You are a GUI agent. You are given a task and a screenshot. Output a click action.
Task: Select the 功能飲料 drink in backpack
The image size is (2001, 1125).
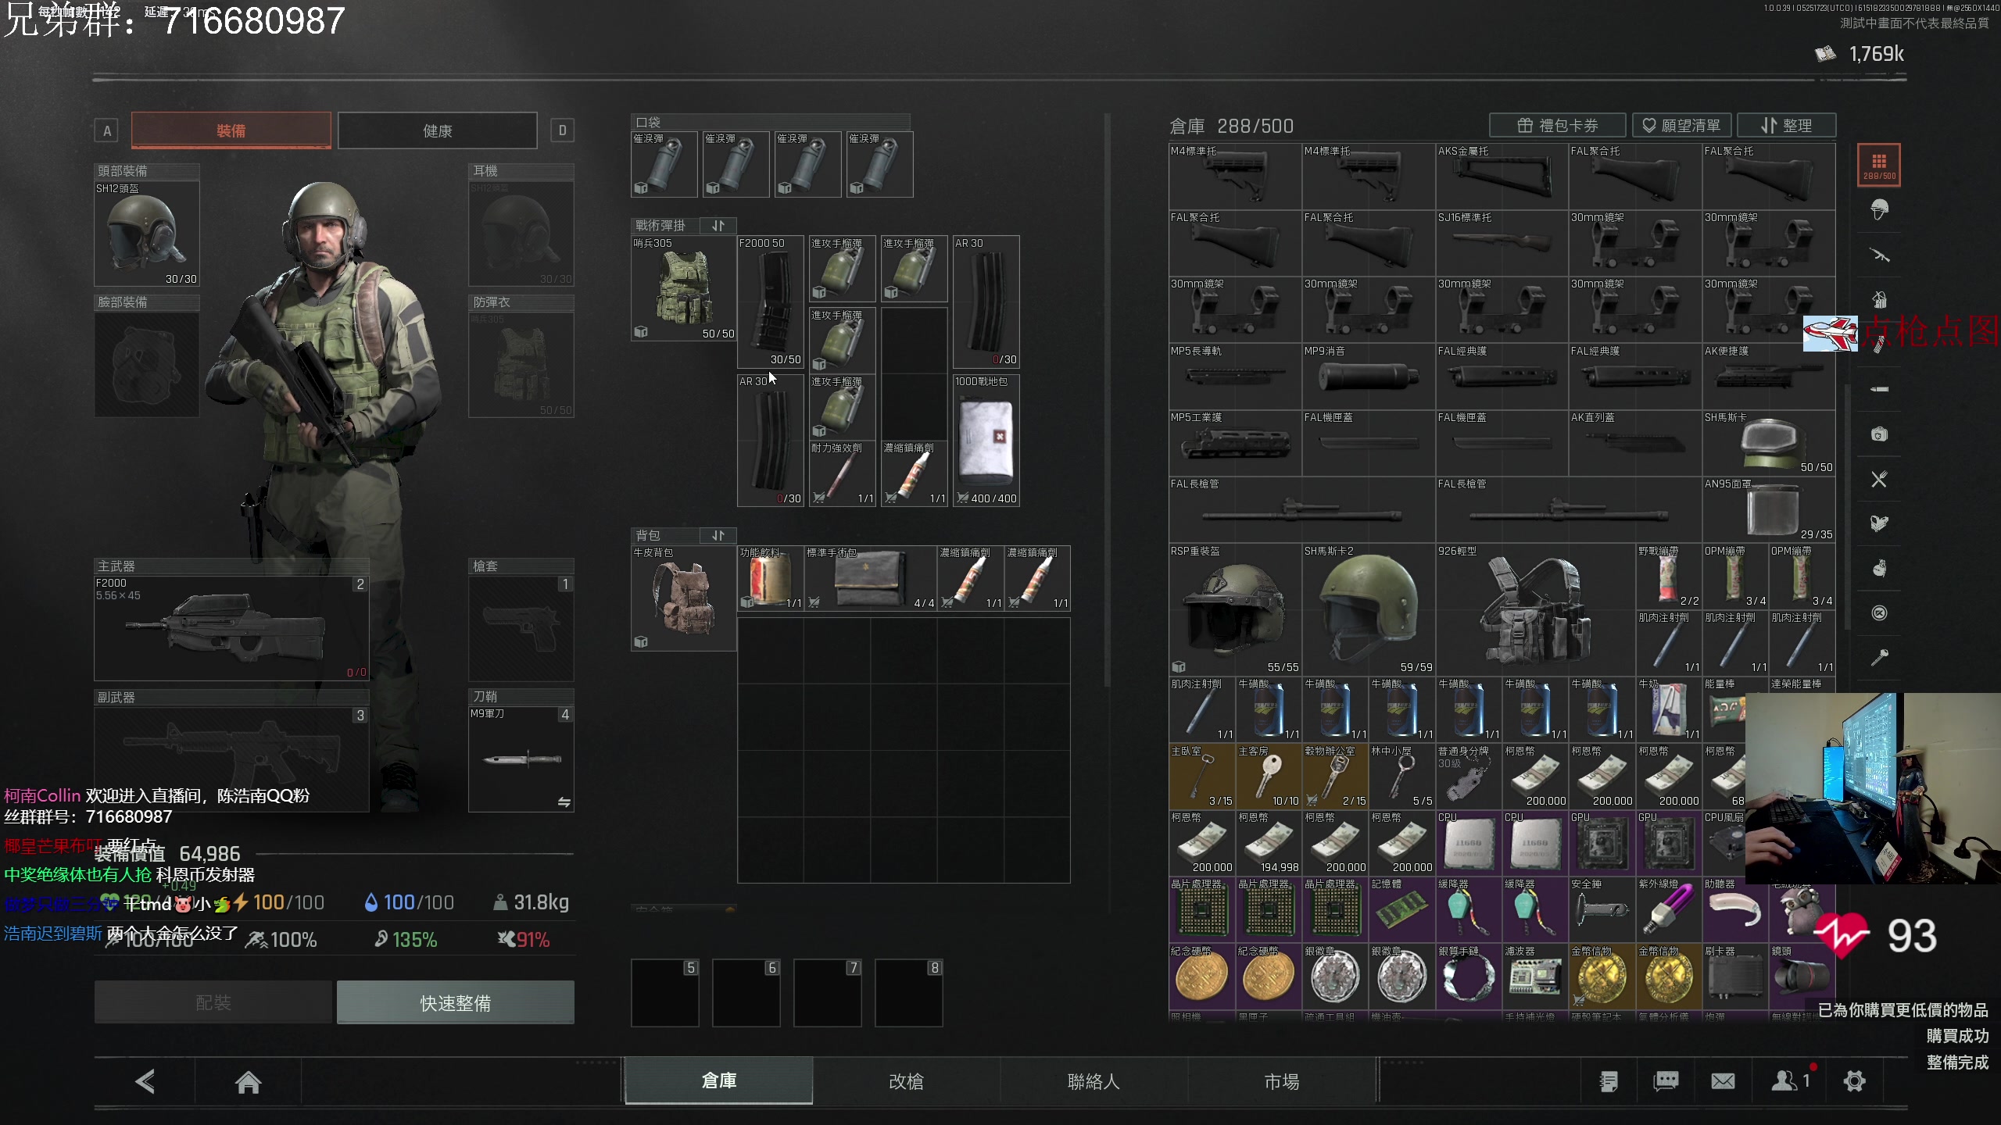tap(771, 578)
